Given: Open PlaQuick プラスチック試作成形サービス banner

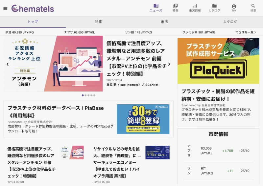Looking at the screenshot, I should (218, 61).
